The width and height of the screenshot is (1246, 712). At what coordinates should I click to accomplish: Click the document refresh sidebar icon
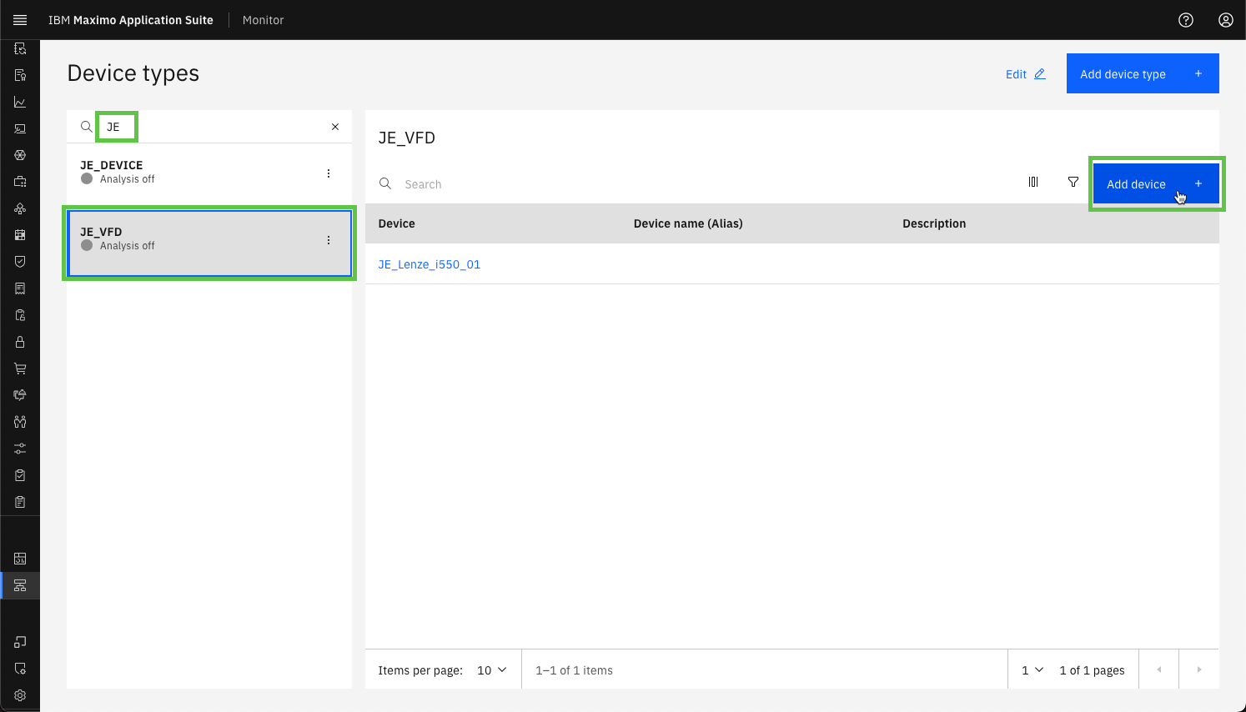click(20, 48)
